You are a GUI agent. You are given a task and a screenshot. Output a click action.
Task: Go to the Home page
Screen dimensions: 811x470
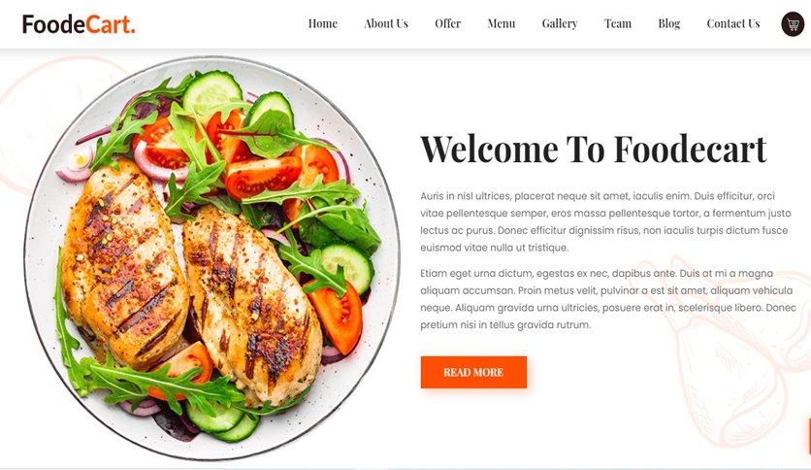(x=323, y=24)
